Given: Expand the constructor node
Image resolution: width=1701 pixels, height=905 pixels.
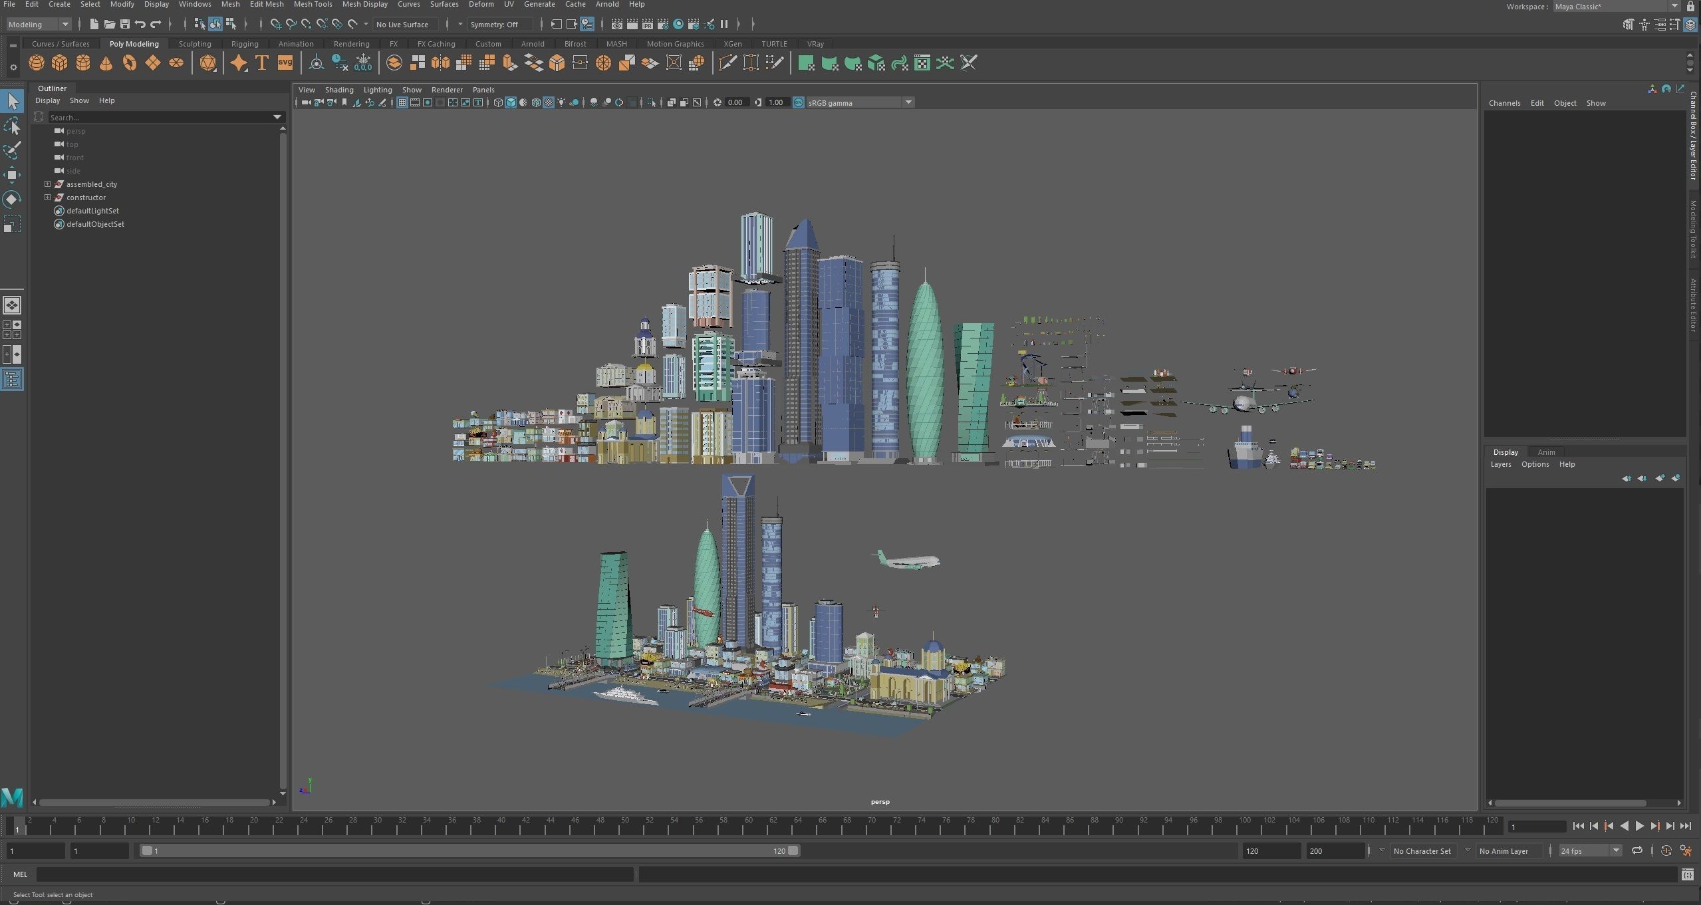Looking at the screenshot, I should pos(47,197).
